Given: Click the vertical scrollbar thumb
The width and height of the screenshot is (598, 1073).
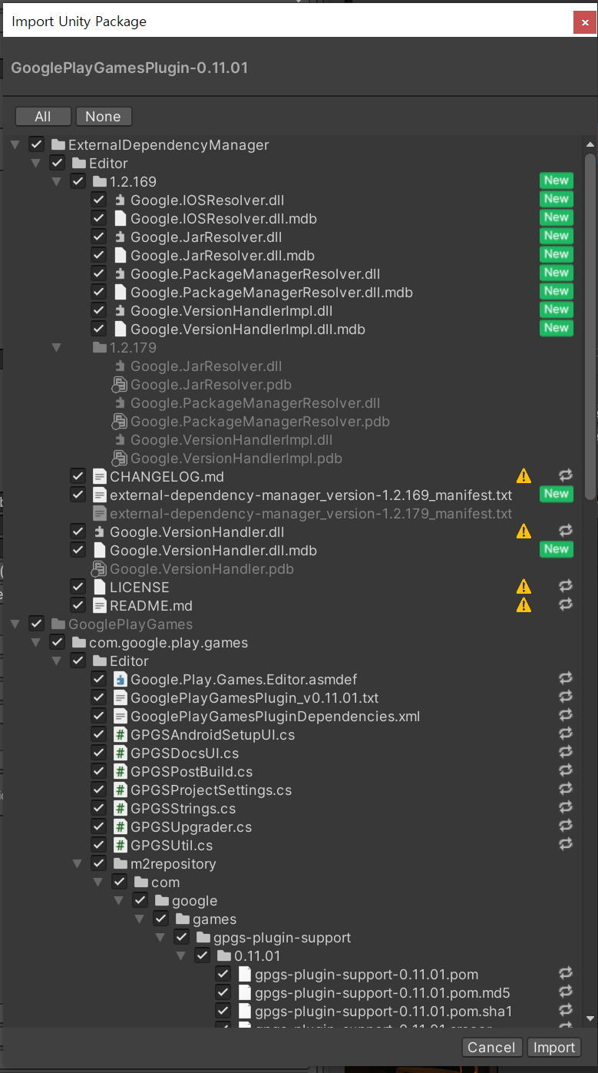Looking at the screenshot, I should coord(590,326).
